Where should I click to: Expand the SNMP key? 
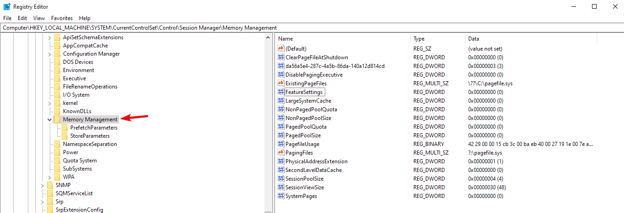click(42, 185)
